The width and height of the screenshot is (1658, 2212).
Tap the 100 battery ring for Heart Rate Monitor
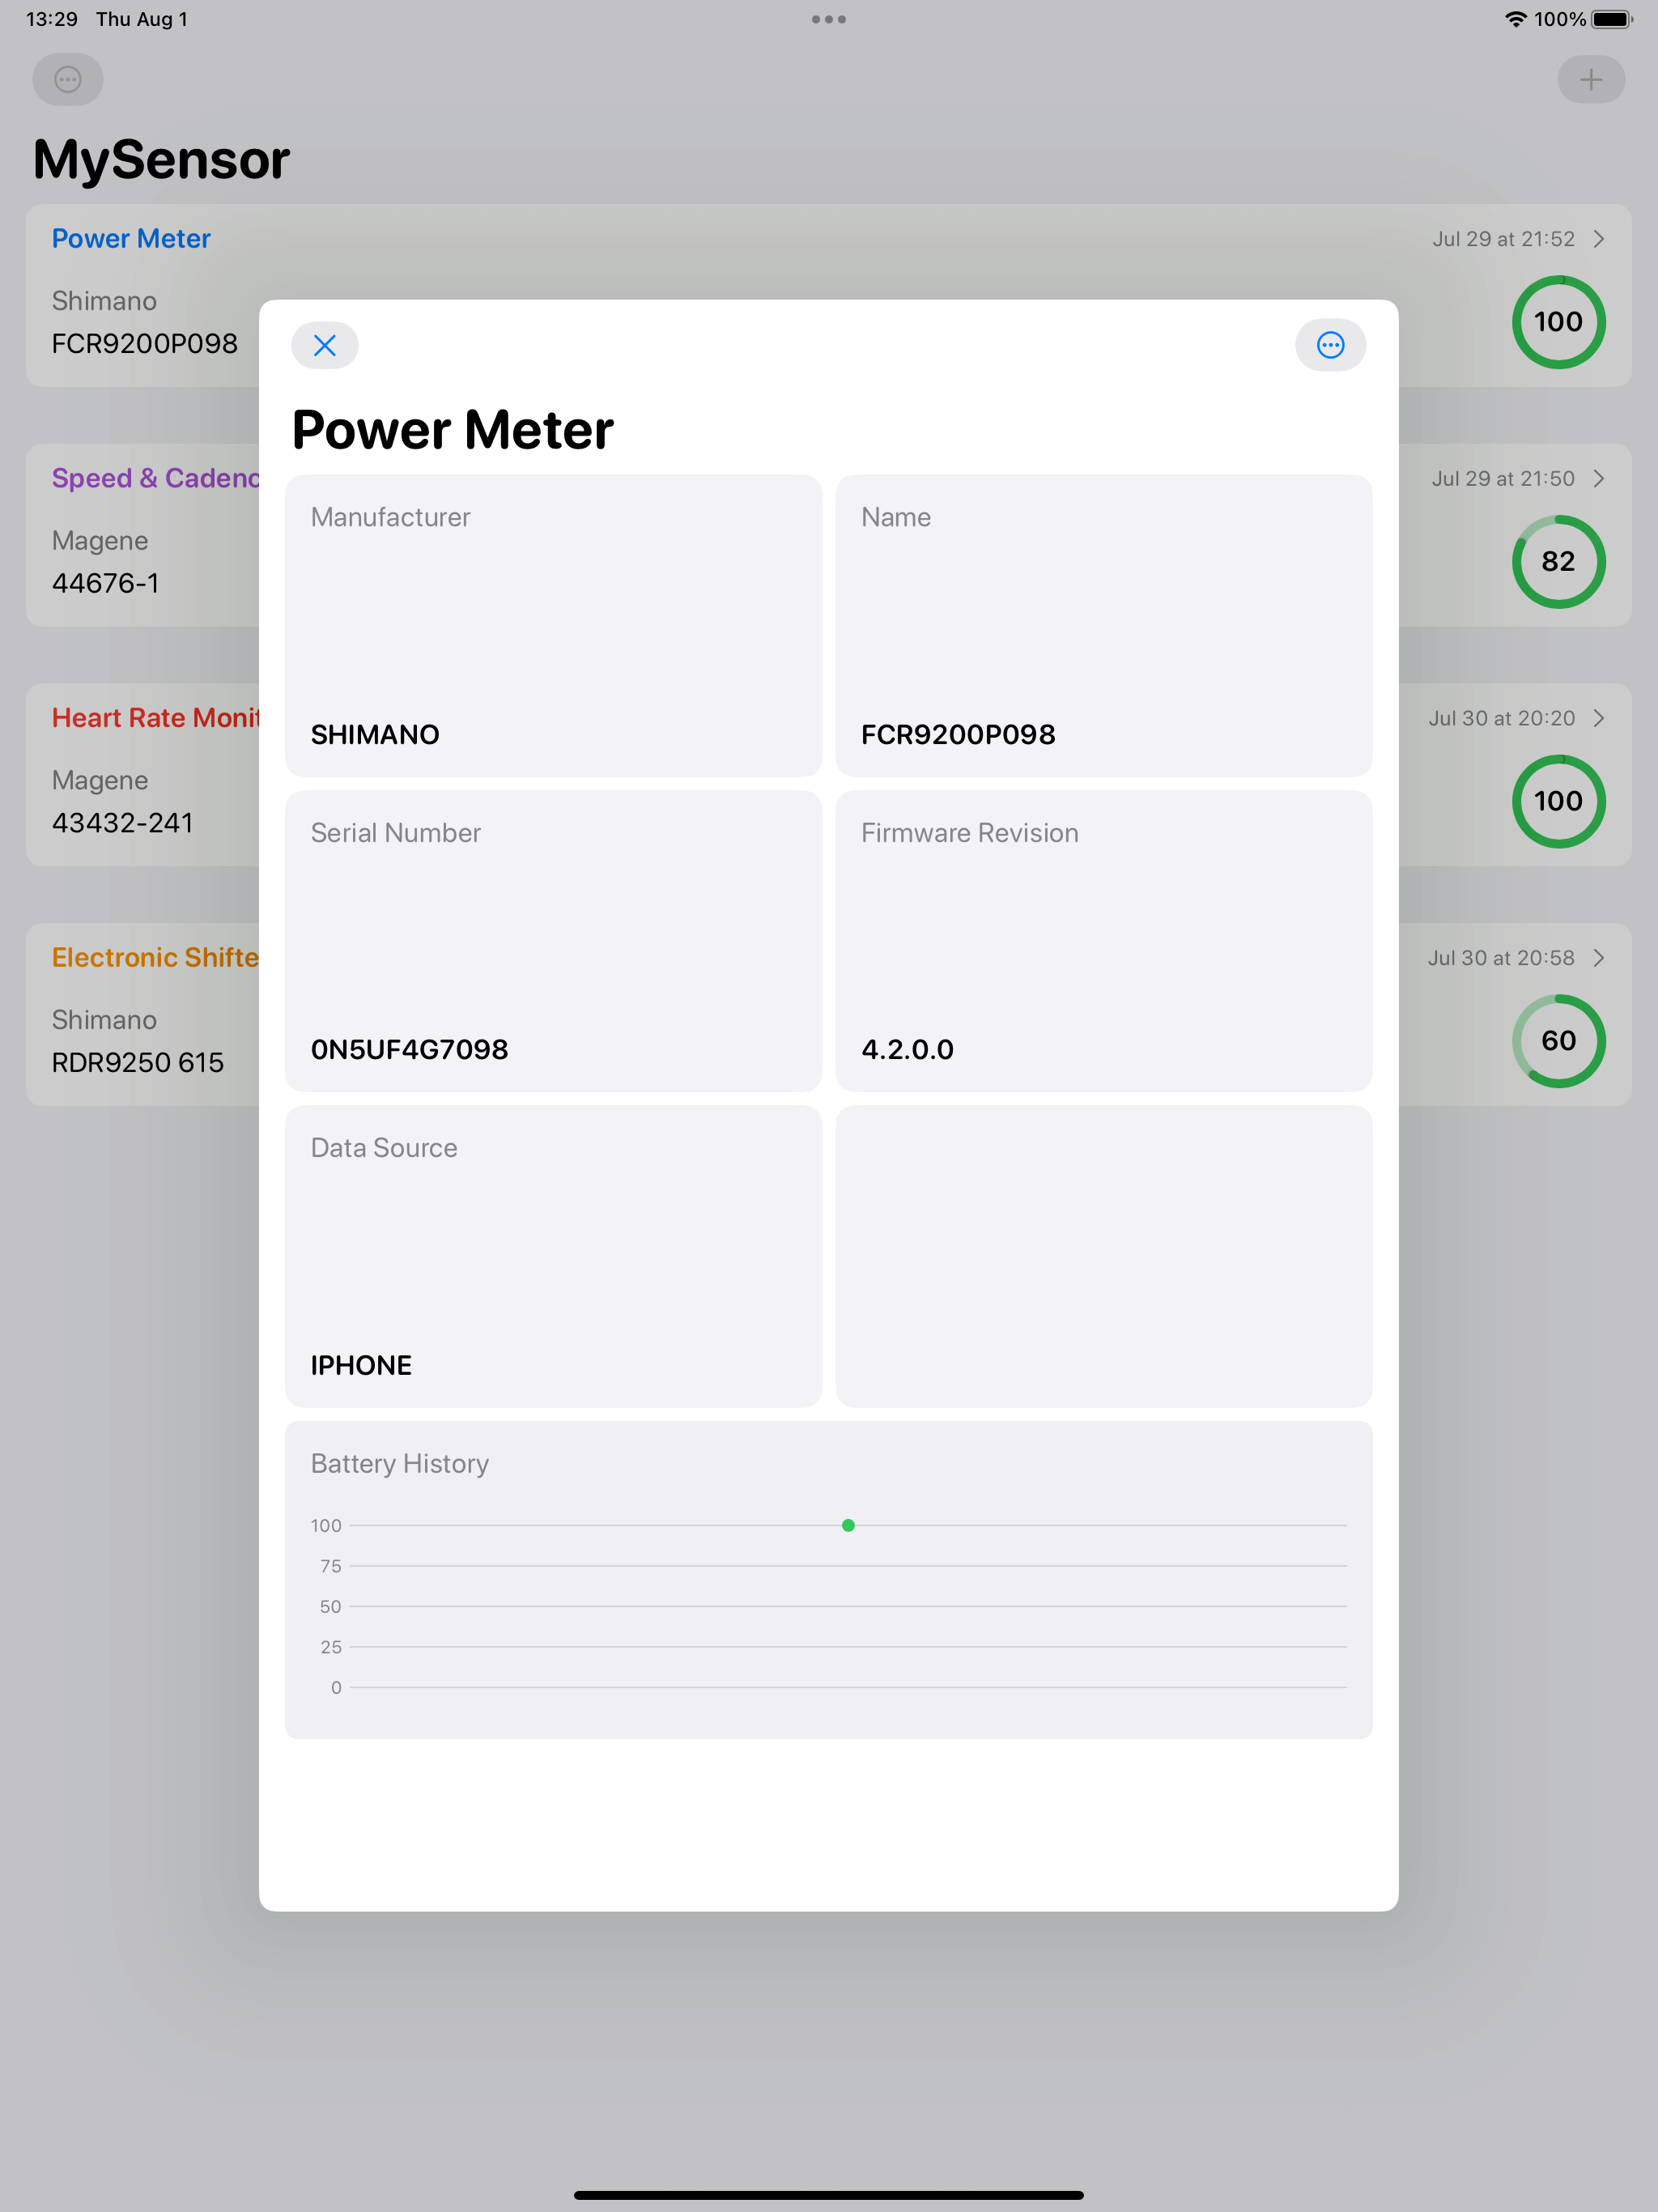[1558, 801]
